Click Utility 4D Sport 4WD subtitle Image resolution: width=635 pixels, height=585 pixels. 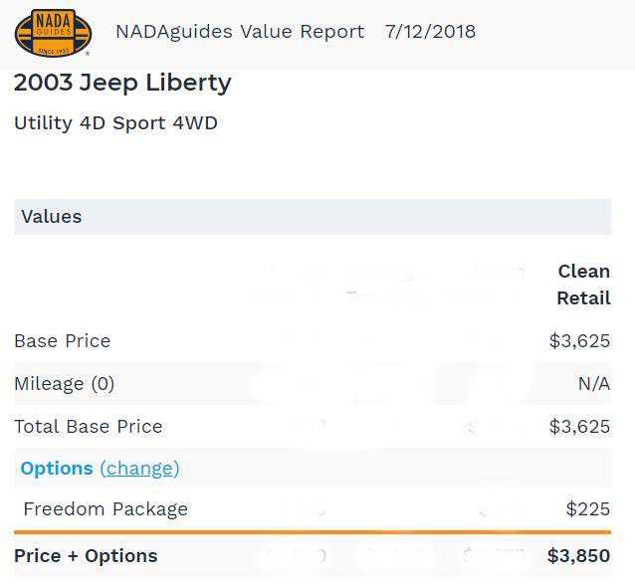[115, 123]
